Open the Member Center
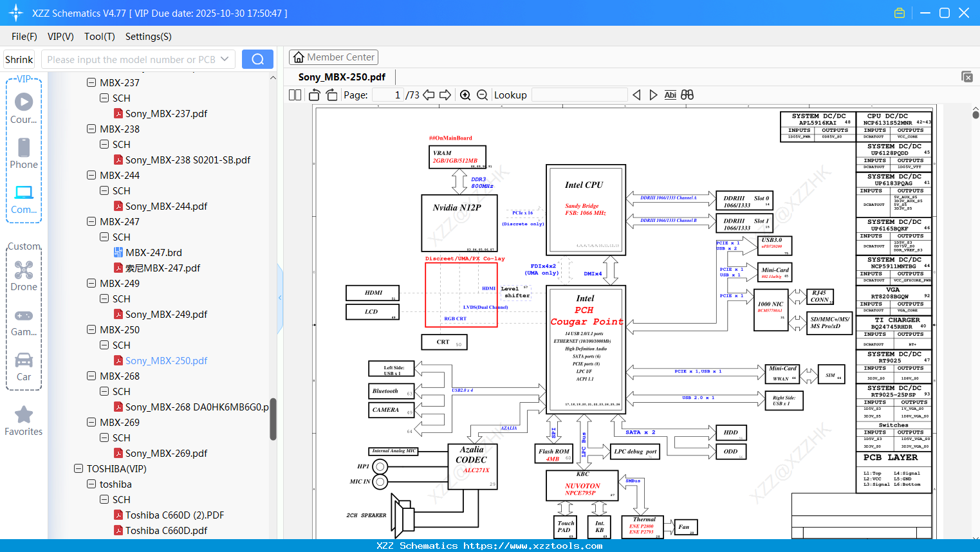The height and width of the screenshot is (552, 980). pyautogui.click(x=333, y=57)
